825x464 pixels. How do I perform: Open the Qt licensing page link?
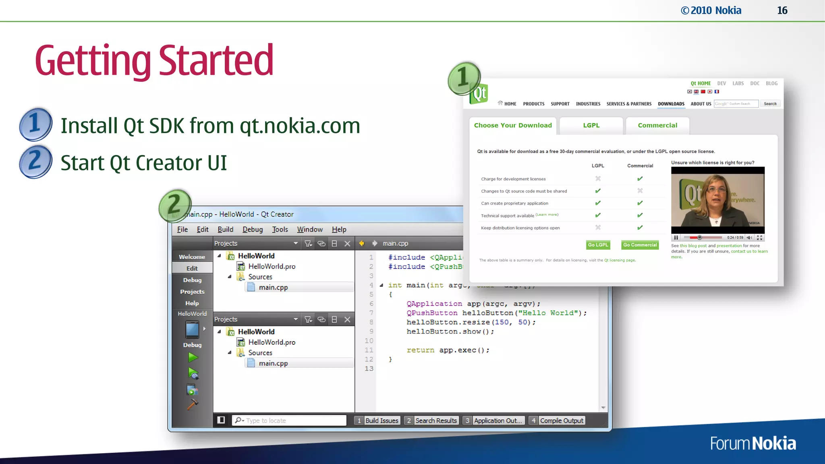click(619, 260)
